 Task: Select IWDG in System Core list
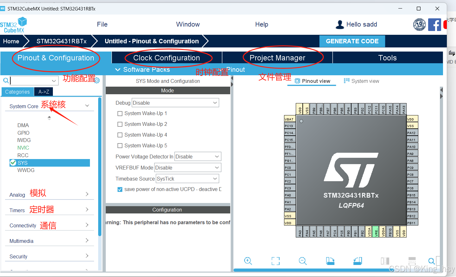point(24,140)
